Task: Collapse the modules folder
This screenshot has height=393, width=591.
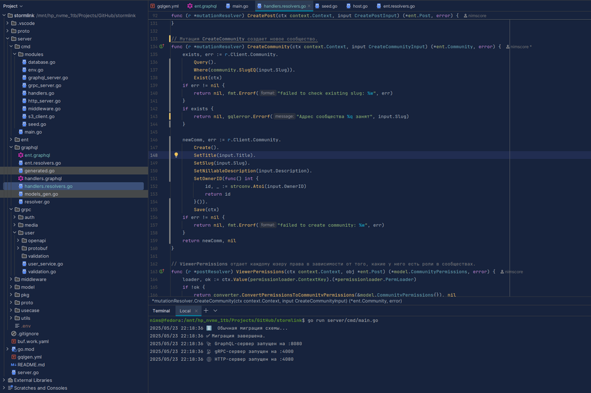Action: coord(14,55)
